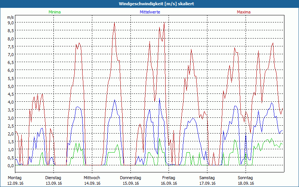Click the red Maxima legend label
Viewport: 299px width, 187px height.
tap(244, 12)
